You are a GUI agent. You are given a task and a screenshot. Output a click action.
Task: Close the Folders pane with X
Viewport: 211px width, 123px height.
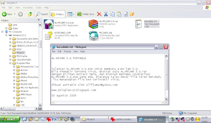click(x=39, y=20)
